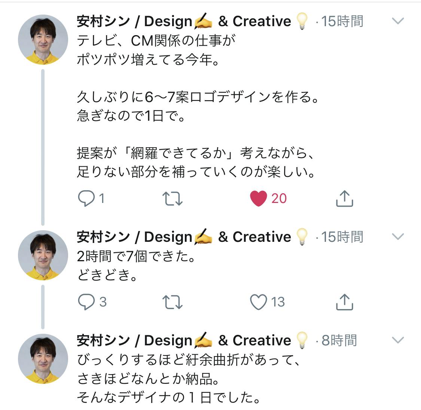Tap the avatar beside the second tweet

click(x=43, y=255)
